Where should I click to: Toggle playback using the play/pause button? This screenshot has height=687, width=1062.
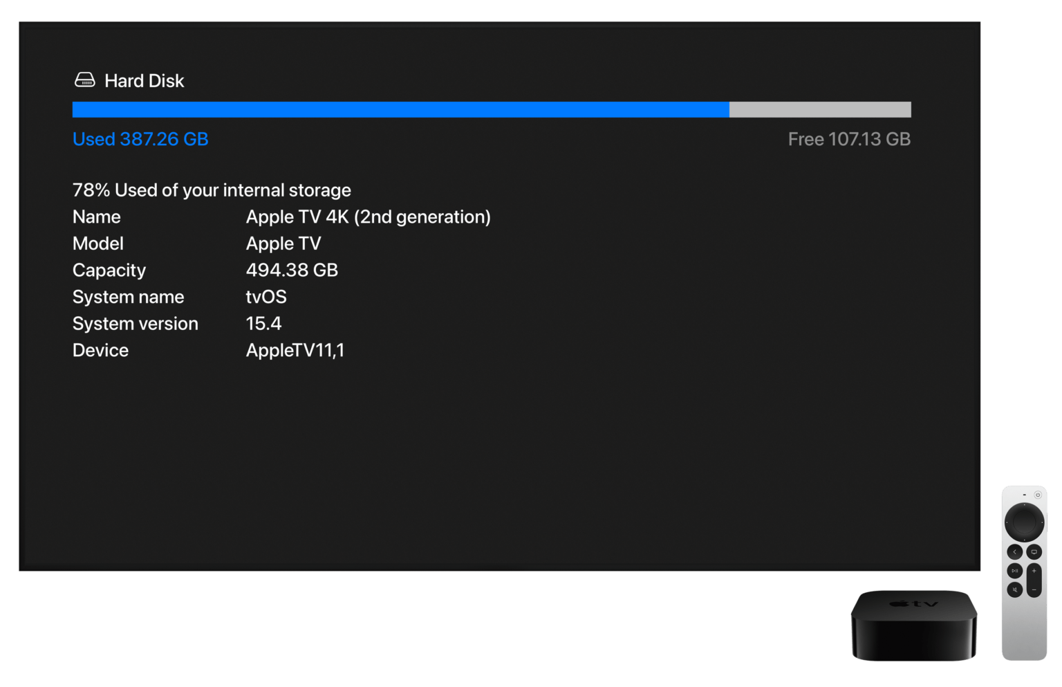[1015, 571]
